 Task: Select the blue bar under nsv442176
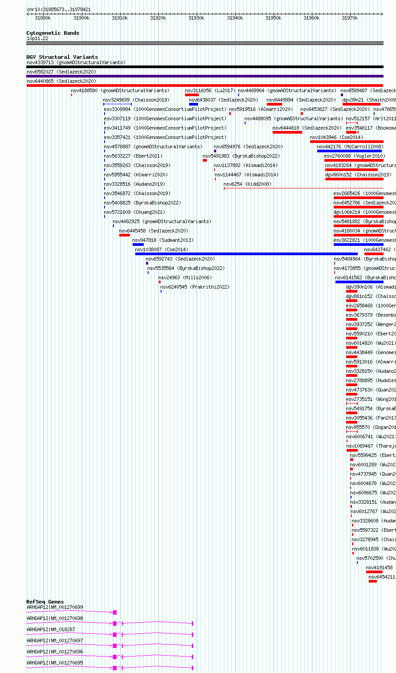(349, 151)
